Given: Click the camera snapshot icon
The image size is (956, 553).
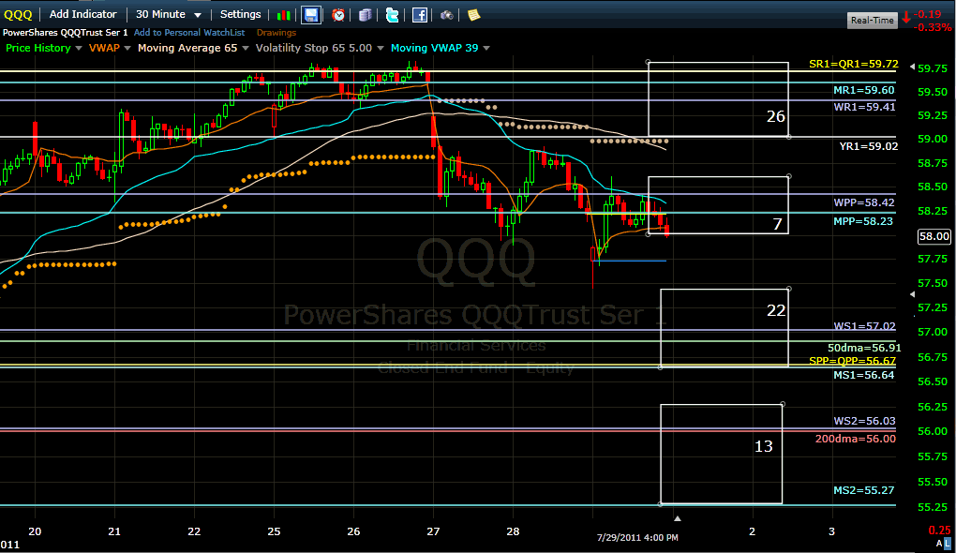Looking at the screenshot, I should 447,15.
